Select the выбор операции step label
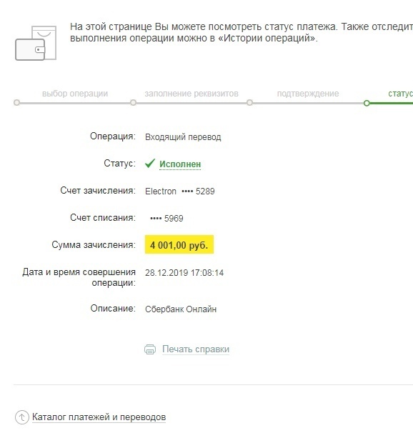The width and height of the screenshot is (413, 433). click(x=75, y=94)
